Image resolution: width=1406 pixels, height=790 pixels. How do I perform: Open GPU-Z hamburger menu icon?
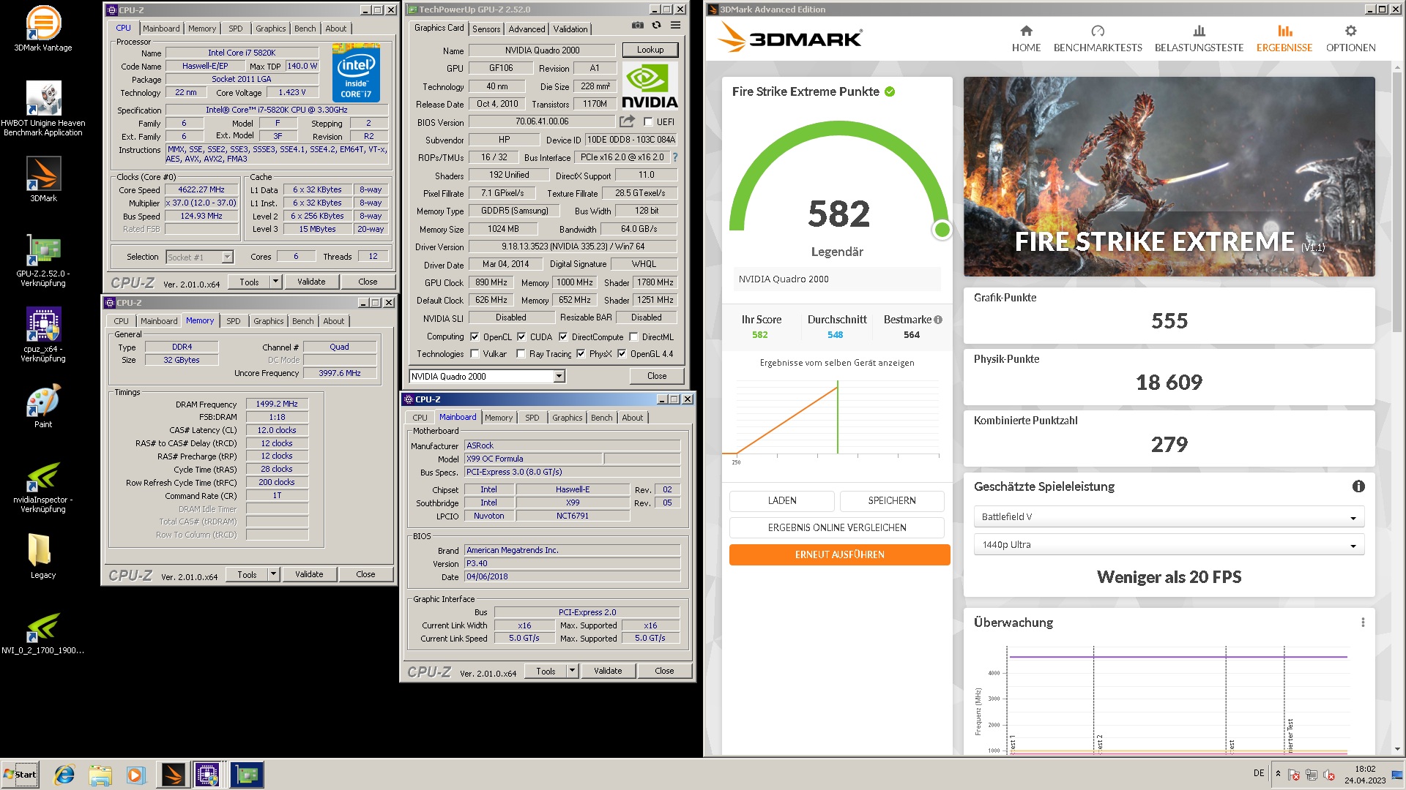point(675,26)
